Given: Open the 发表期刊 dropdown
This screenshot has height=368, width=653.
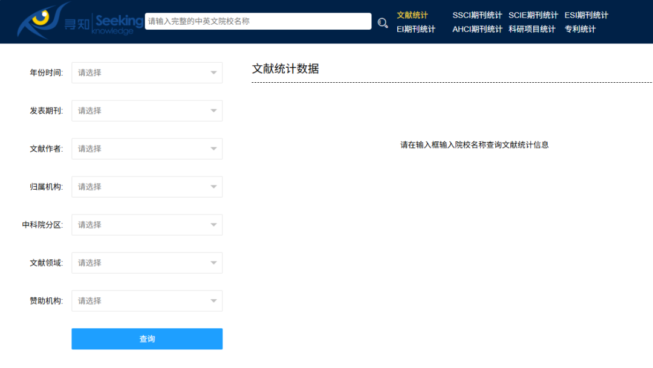Looking at the screenshot, I should pyautogui.click(x=147, y=111).
